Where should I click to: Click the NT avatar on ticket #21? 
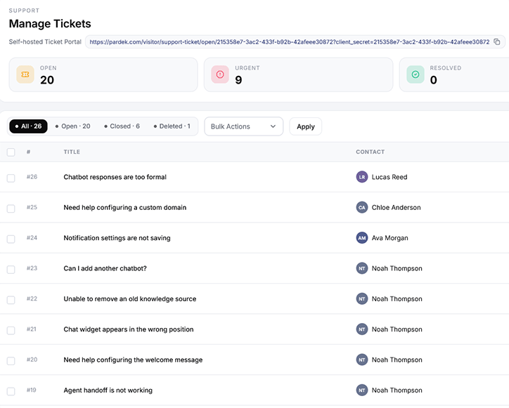362,329
